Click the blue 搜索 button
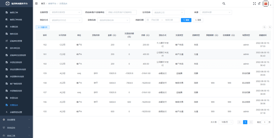274x138 pixels. (x=186, y=20)
